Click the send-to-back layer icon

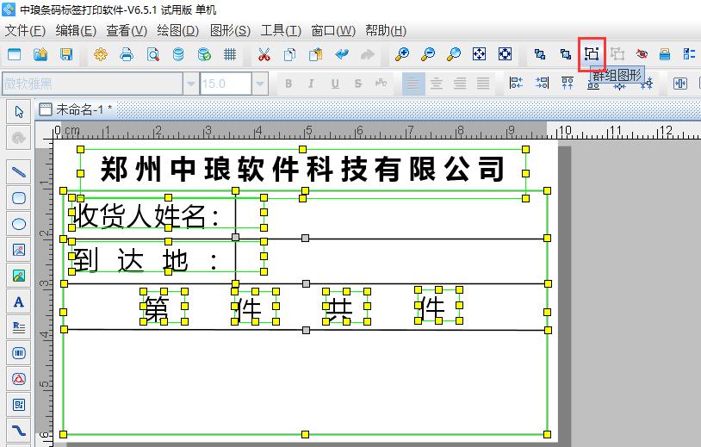(x=566, y=54)
